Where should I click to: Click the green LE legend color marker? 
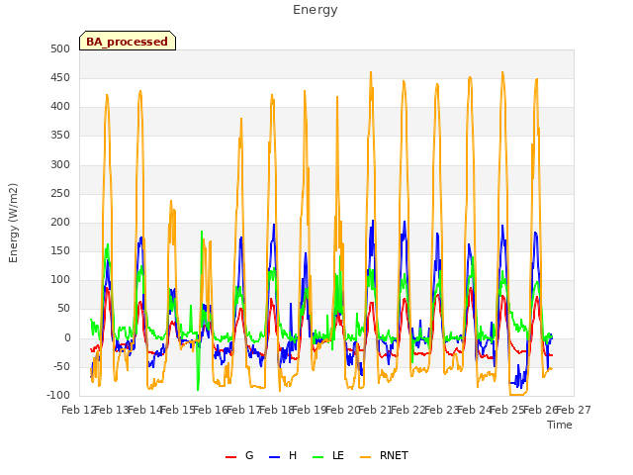coord(318,457)
